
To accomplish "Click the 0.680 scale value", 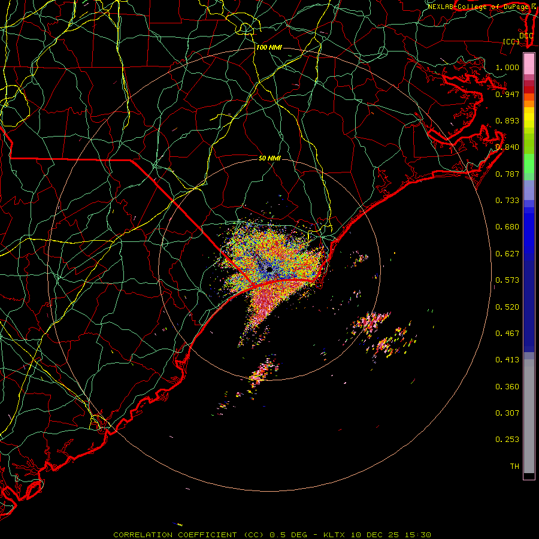I will (507, 227).
